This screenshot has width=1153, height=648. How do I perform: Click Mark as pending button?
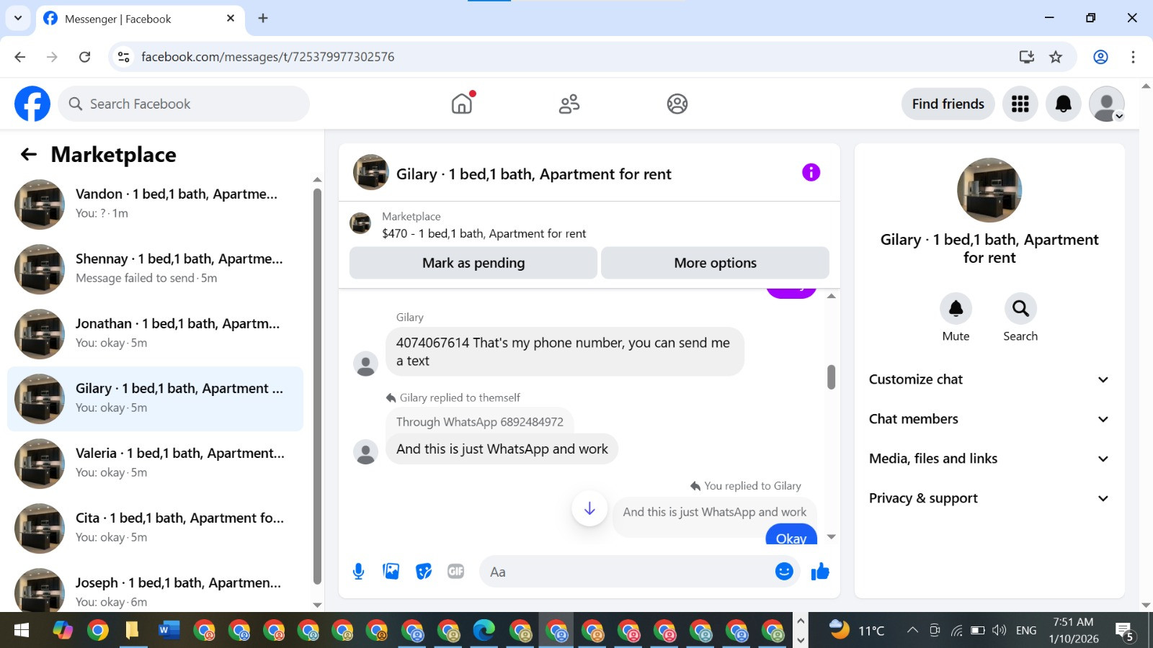point(473,263)
